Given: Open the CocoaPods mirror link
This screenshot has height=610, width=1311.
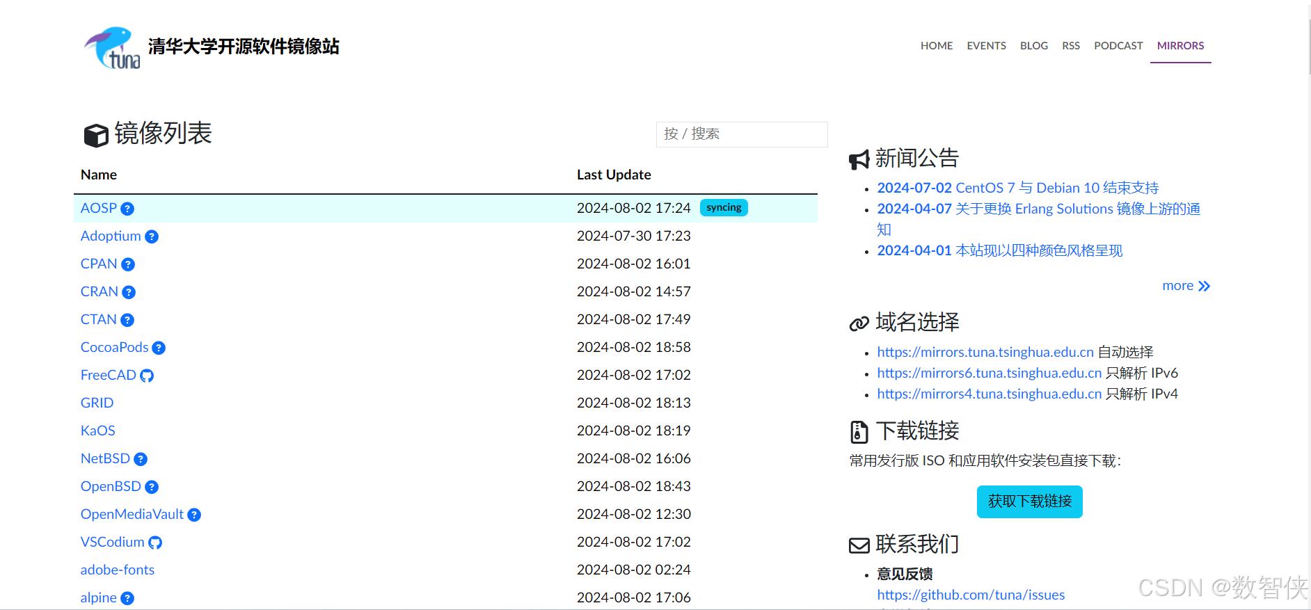Looking at the screenshot, I should [x=115, y=347].
